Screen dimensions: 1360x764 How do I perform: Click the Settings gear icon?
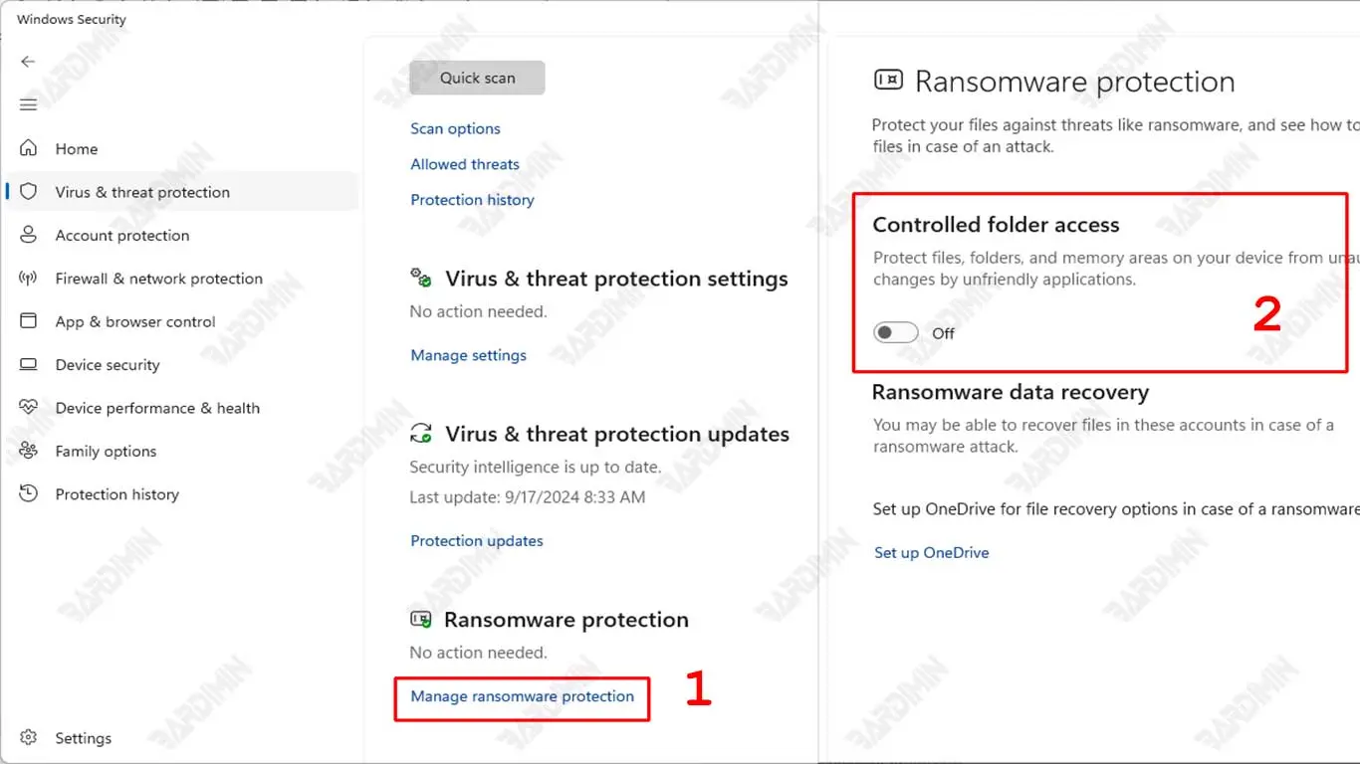(29, 738)
